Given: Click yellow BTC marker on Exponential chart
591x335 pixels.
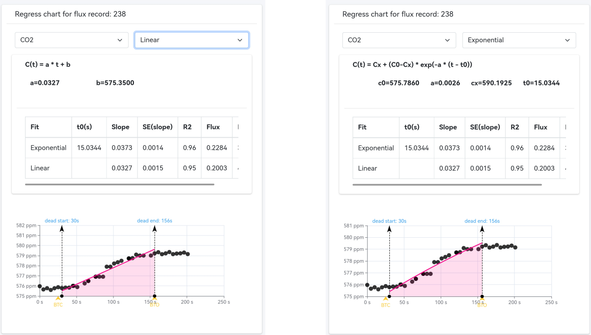Looking at the screenshot, I should pyautogui.click(x=386, y=300).
